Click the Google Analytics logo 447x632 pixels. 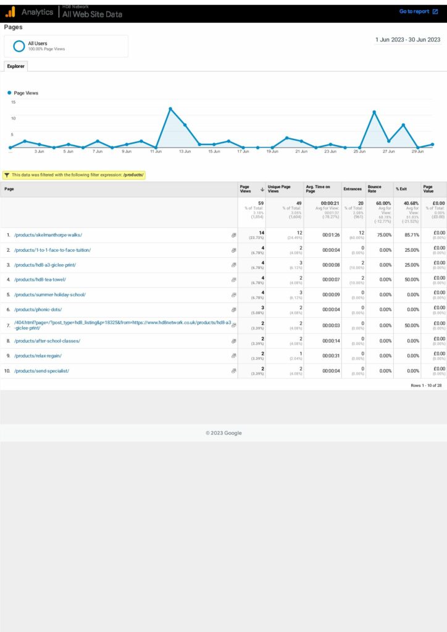[10, 12]
